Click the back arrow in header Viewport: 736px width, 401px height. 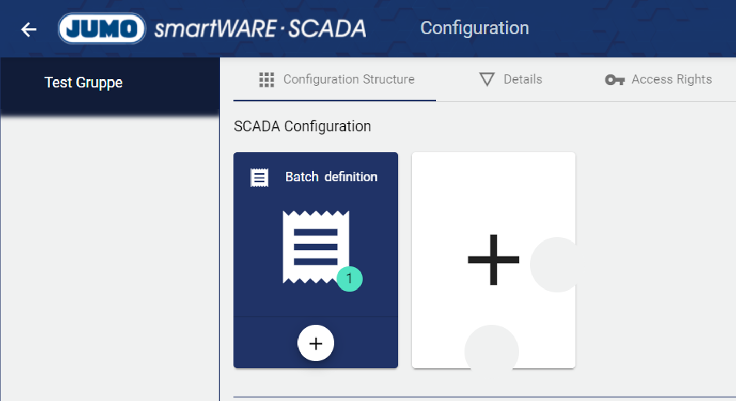point(28,29)
